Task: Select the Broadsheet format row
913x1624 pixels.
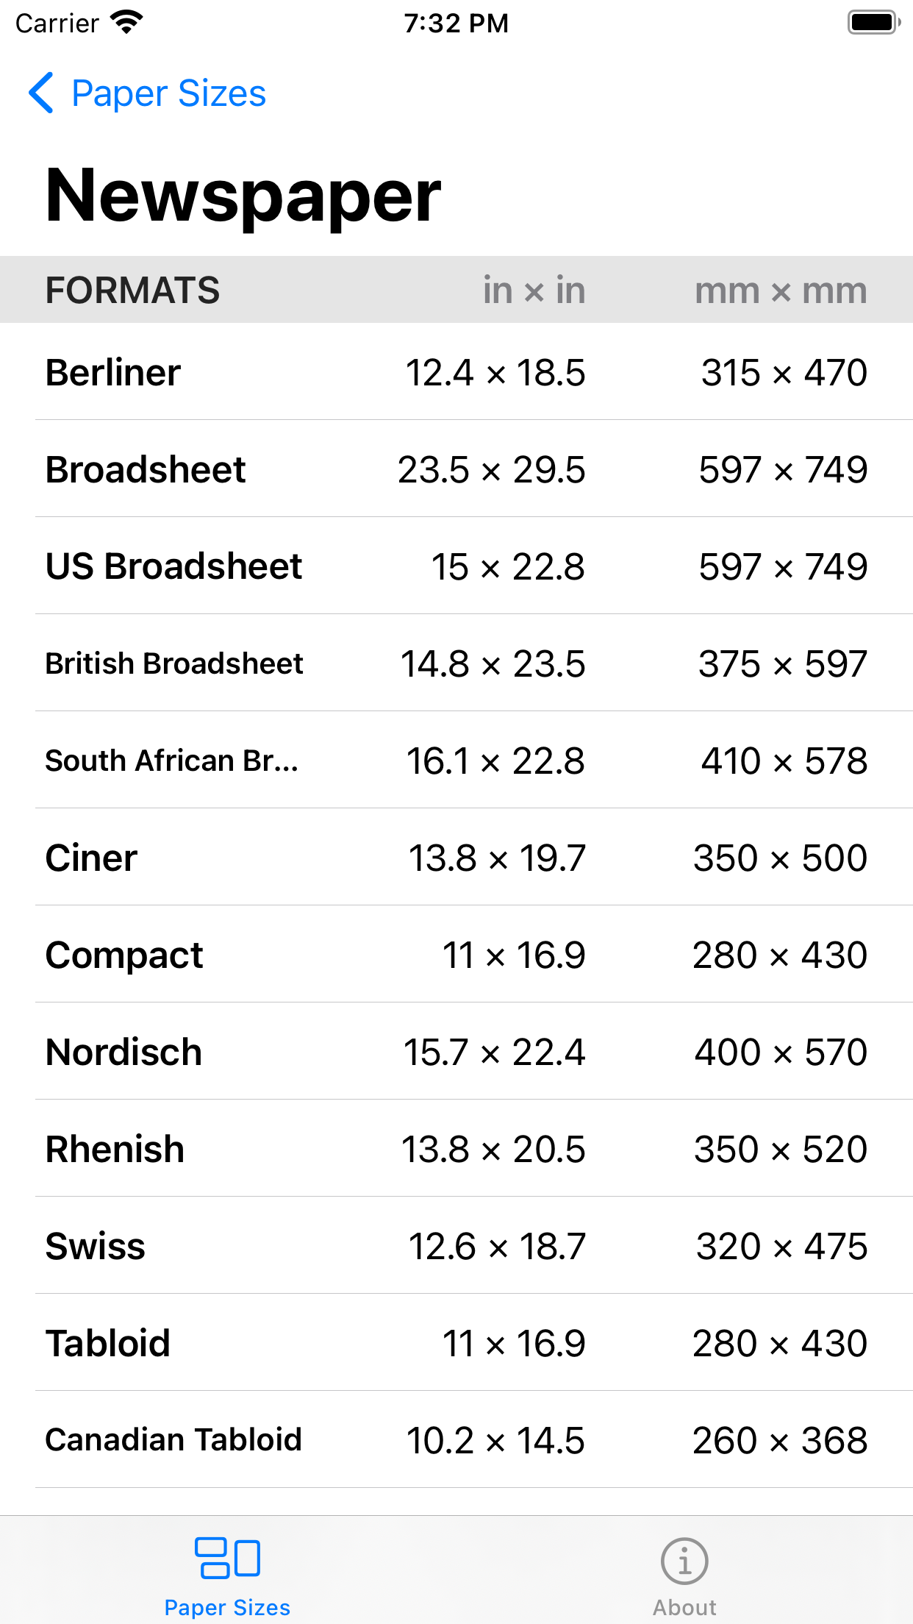Action: point(456,469)
